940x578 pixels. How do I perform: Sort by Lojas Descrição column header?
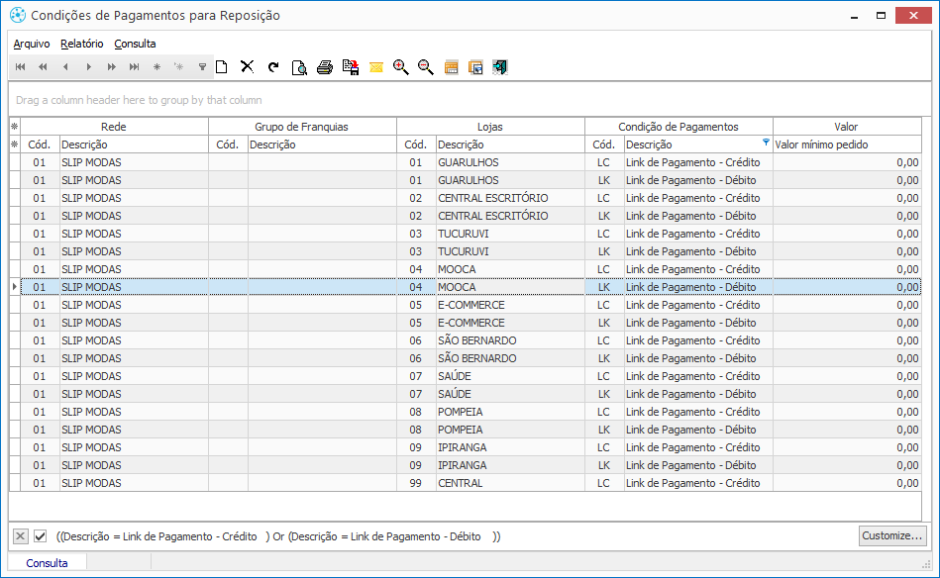pos(509,144)
